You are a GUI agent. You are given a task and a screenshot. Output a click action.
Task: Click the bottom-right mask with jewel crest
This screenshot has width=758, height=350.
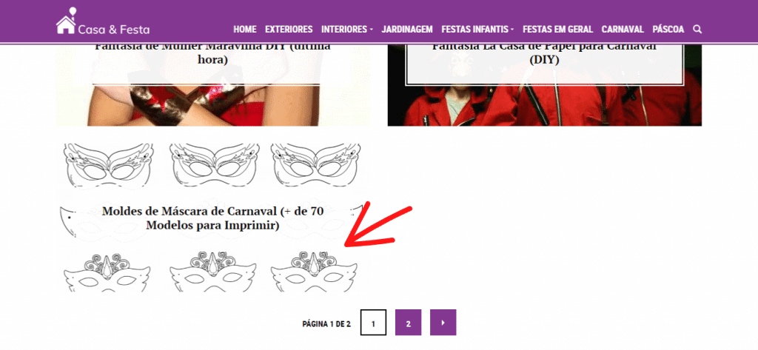point(314,272)
